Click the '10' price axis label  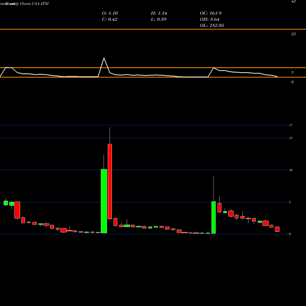pyautogui.click(x=291, y=170)
